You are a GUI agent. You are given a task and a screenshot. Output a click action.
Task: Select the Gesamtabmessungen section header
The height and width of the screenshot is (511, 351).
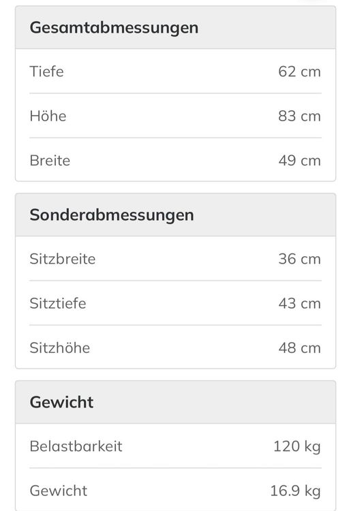114,27
